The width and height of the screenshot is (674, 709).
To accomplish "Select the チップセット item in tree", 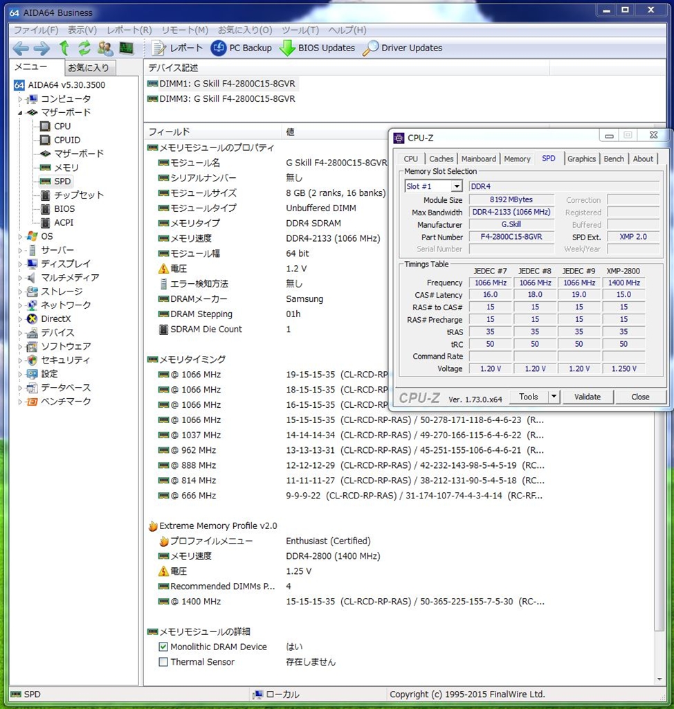I will (79, 195).
